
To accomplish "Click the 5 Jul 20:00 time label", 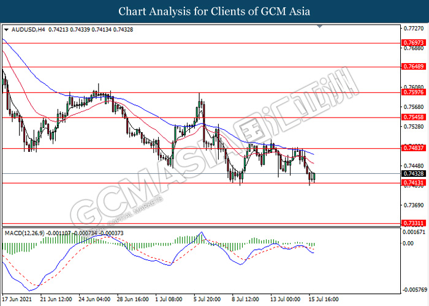I will click(x=207, y=299).
